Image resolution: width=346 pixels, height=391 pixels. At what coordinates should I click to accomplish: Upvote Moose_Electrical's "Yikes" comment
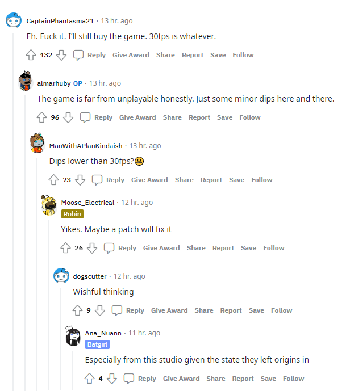click(65, 248)
